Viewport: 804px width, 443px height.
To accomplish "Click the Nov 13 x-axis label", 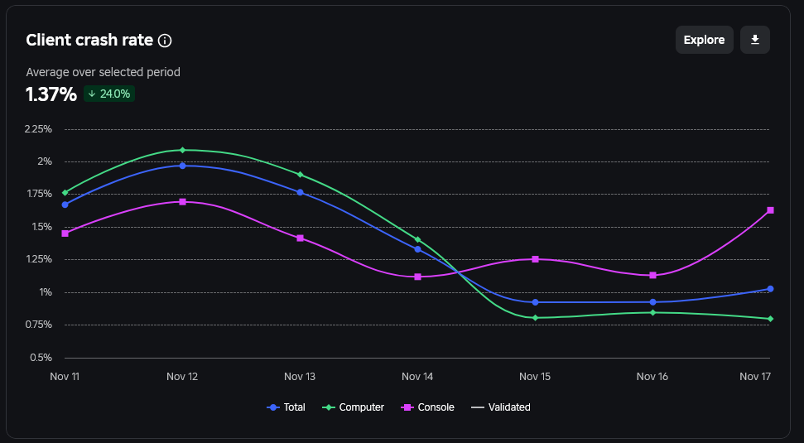I will coord(300,377).
